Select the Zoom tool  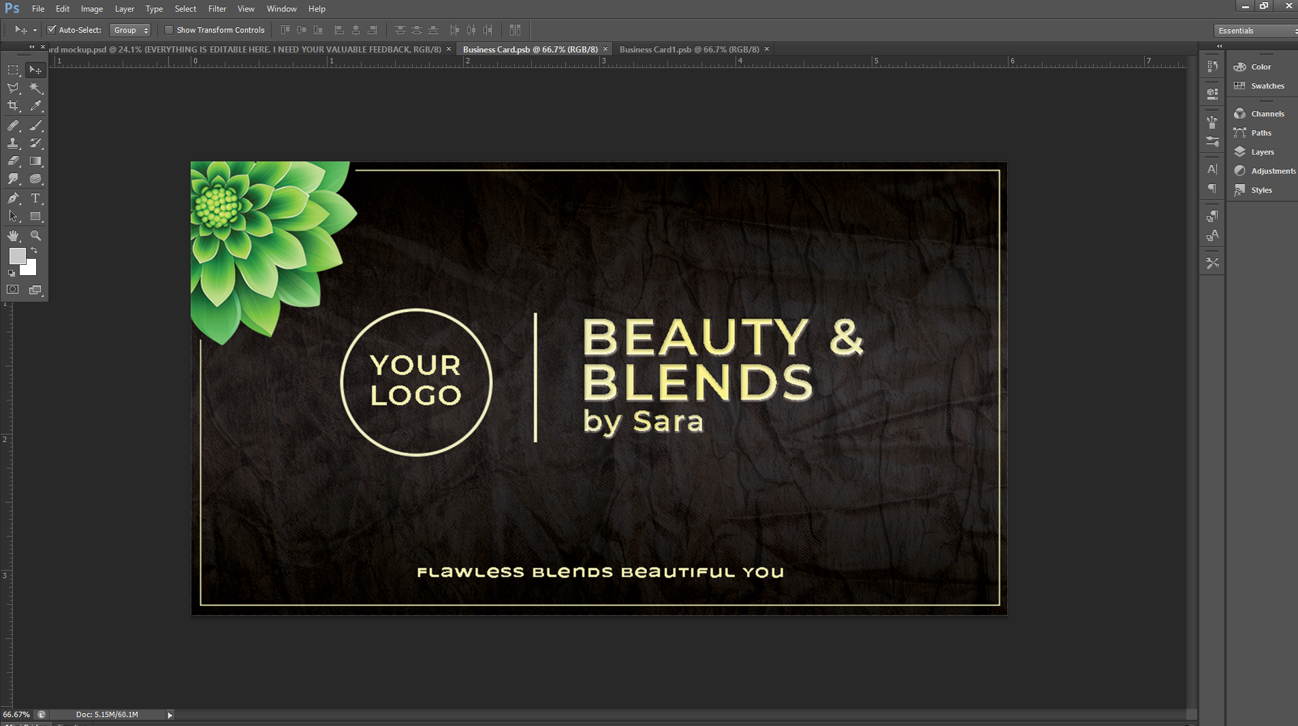(x=35, y=236)
